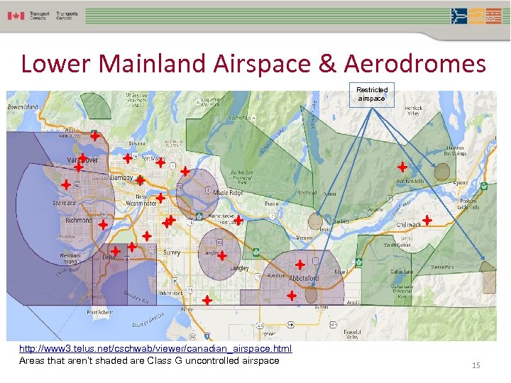Select the aerodrome marker near Fort Langley
This screenshot has height=383, width=511.
coord(238,220)
